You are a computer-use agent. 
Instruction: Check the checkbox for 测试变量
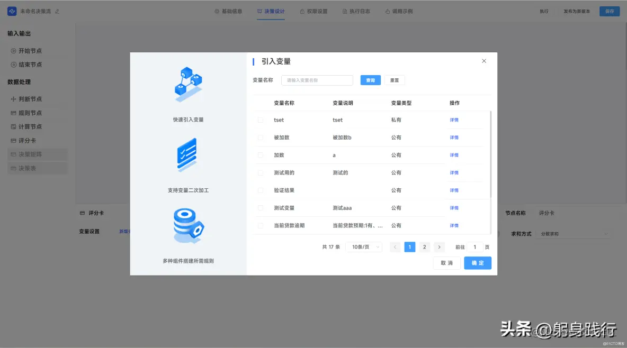click(x=260, y=207)
